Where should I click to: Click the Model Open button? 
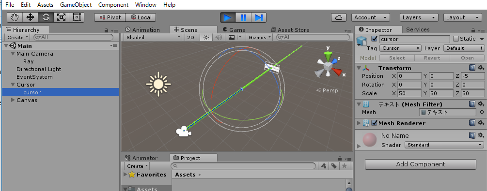(x=467, y=58)
